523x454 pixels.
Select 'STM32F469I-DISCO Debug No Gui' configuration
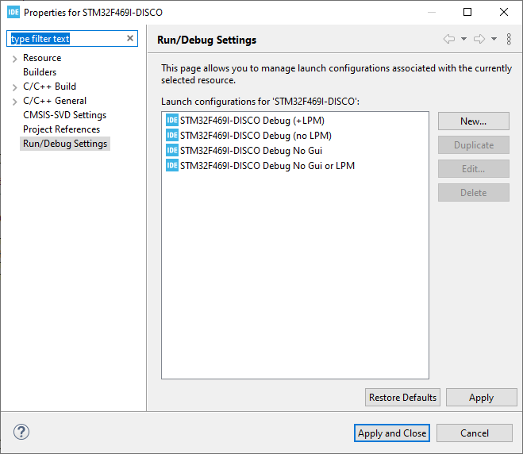tap(251, 151)
